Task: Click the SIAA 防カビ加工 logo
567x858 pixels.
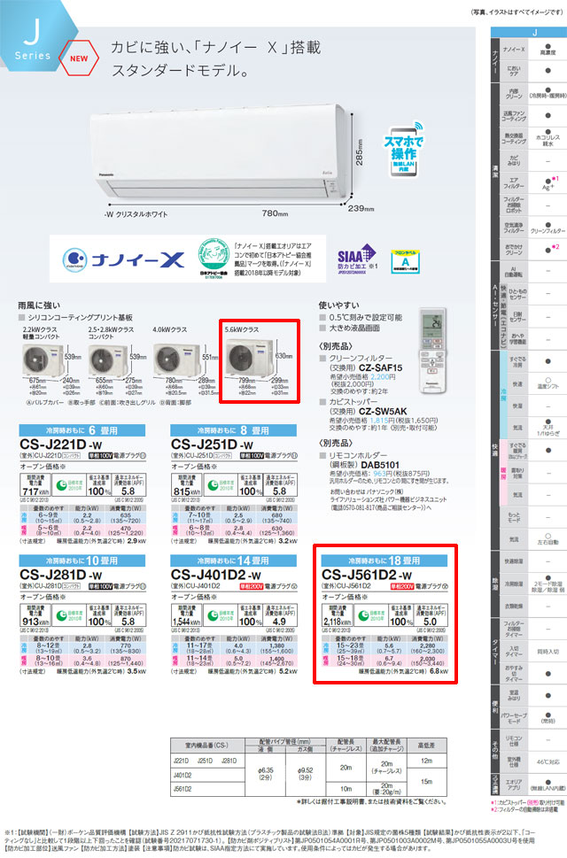Action: click(357, 258)
